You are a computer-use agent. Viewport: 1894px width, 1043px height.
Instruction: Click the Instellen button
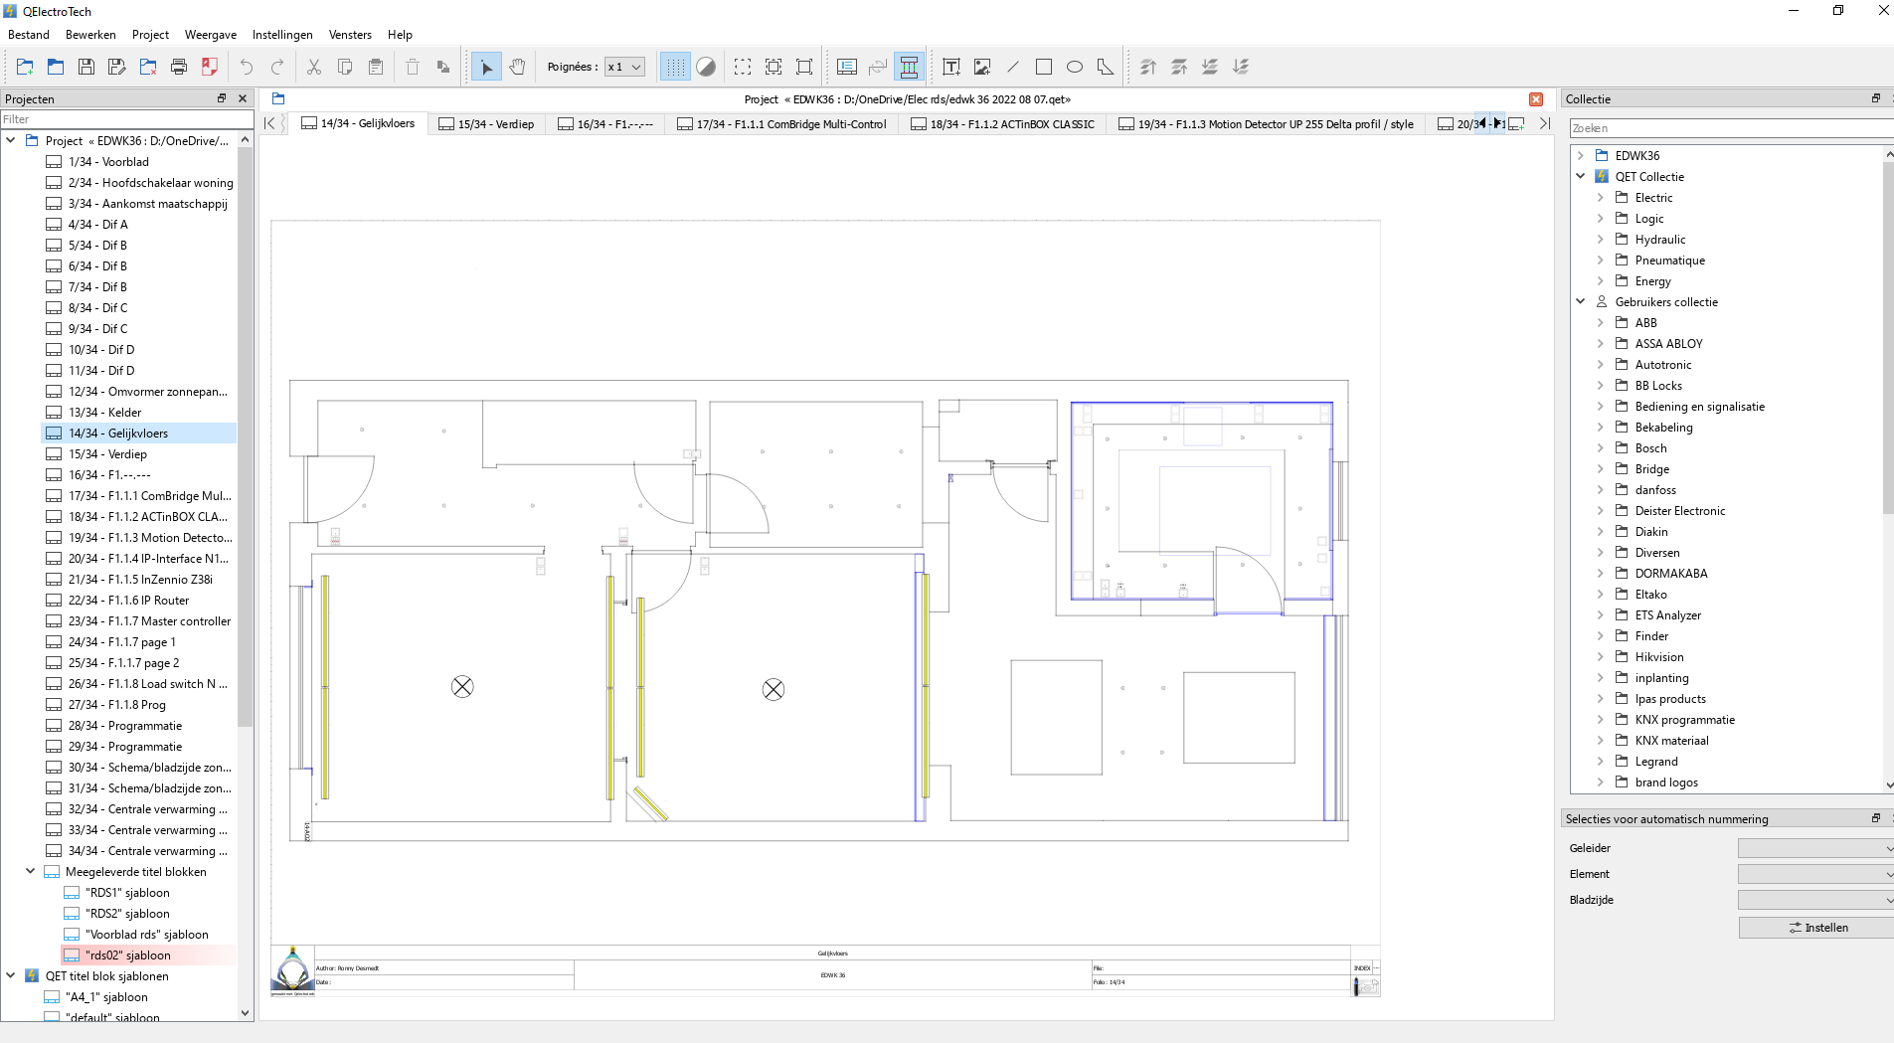pyautogui.click(x=1817, y=928)
